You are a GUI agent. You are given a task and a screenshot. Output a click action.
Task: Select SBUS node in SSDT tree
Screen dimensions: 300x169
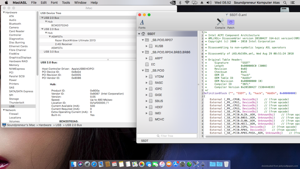159,101
